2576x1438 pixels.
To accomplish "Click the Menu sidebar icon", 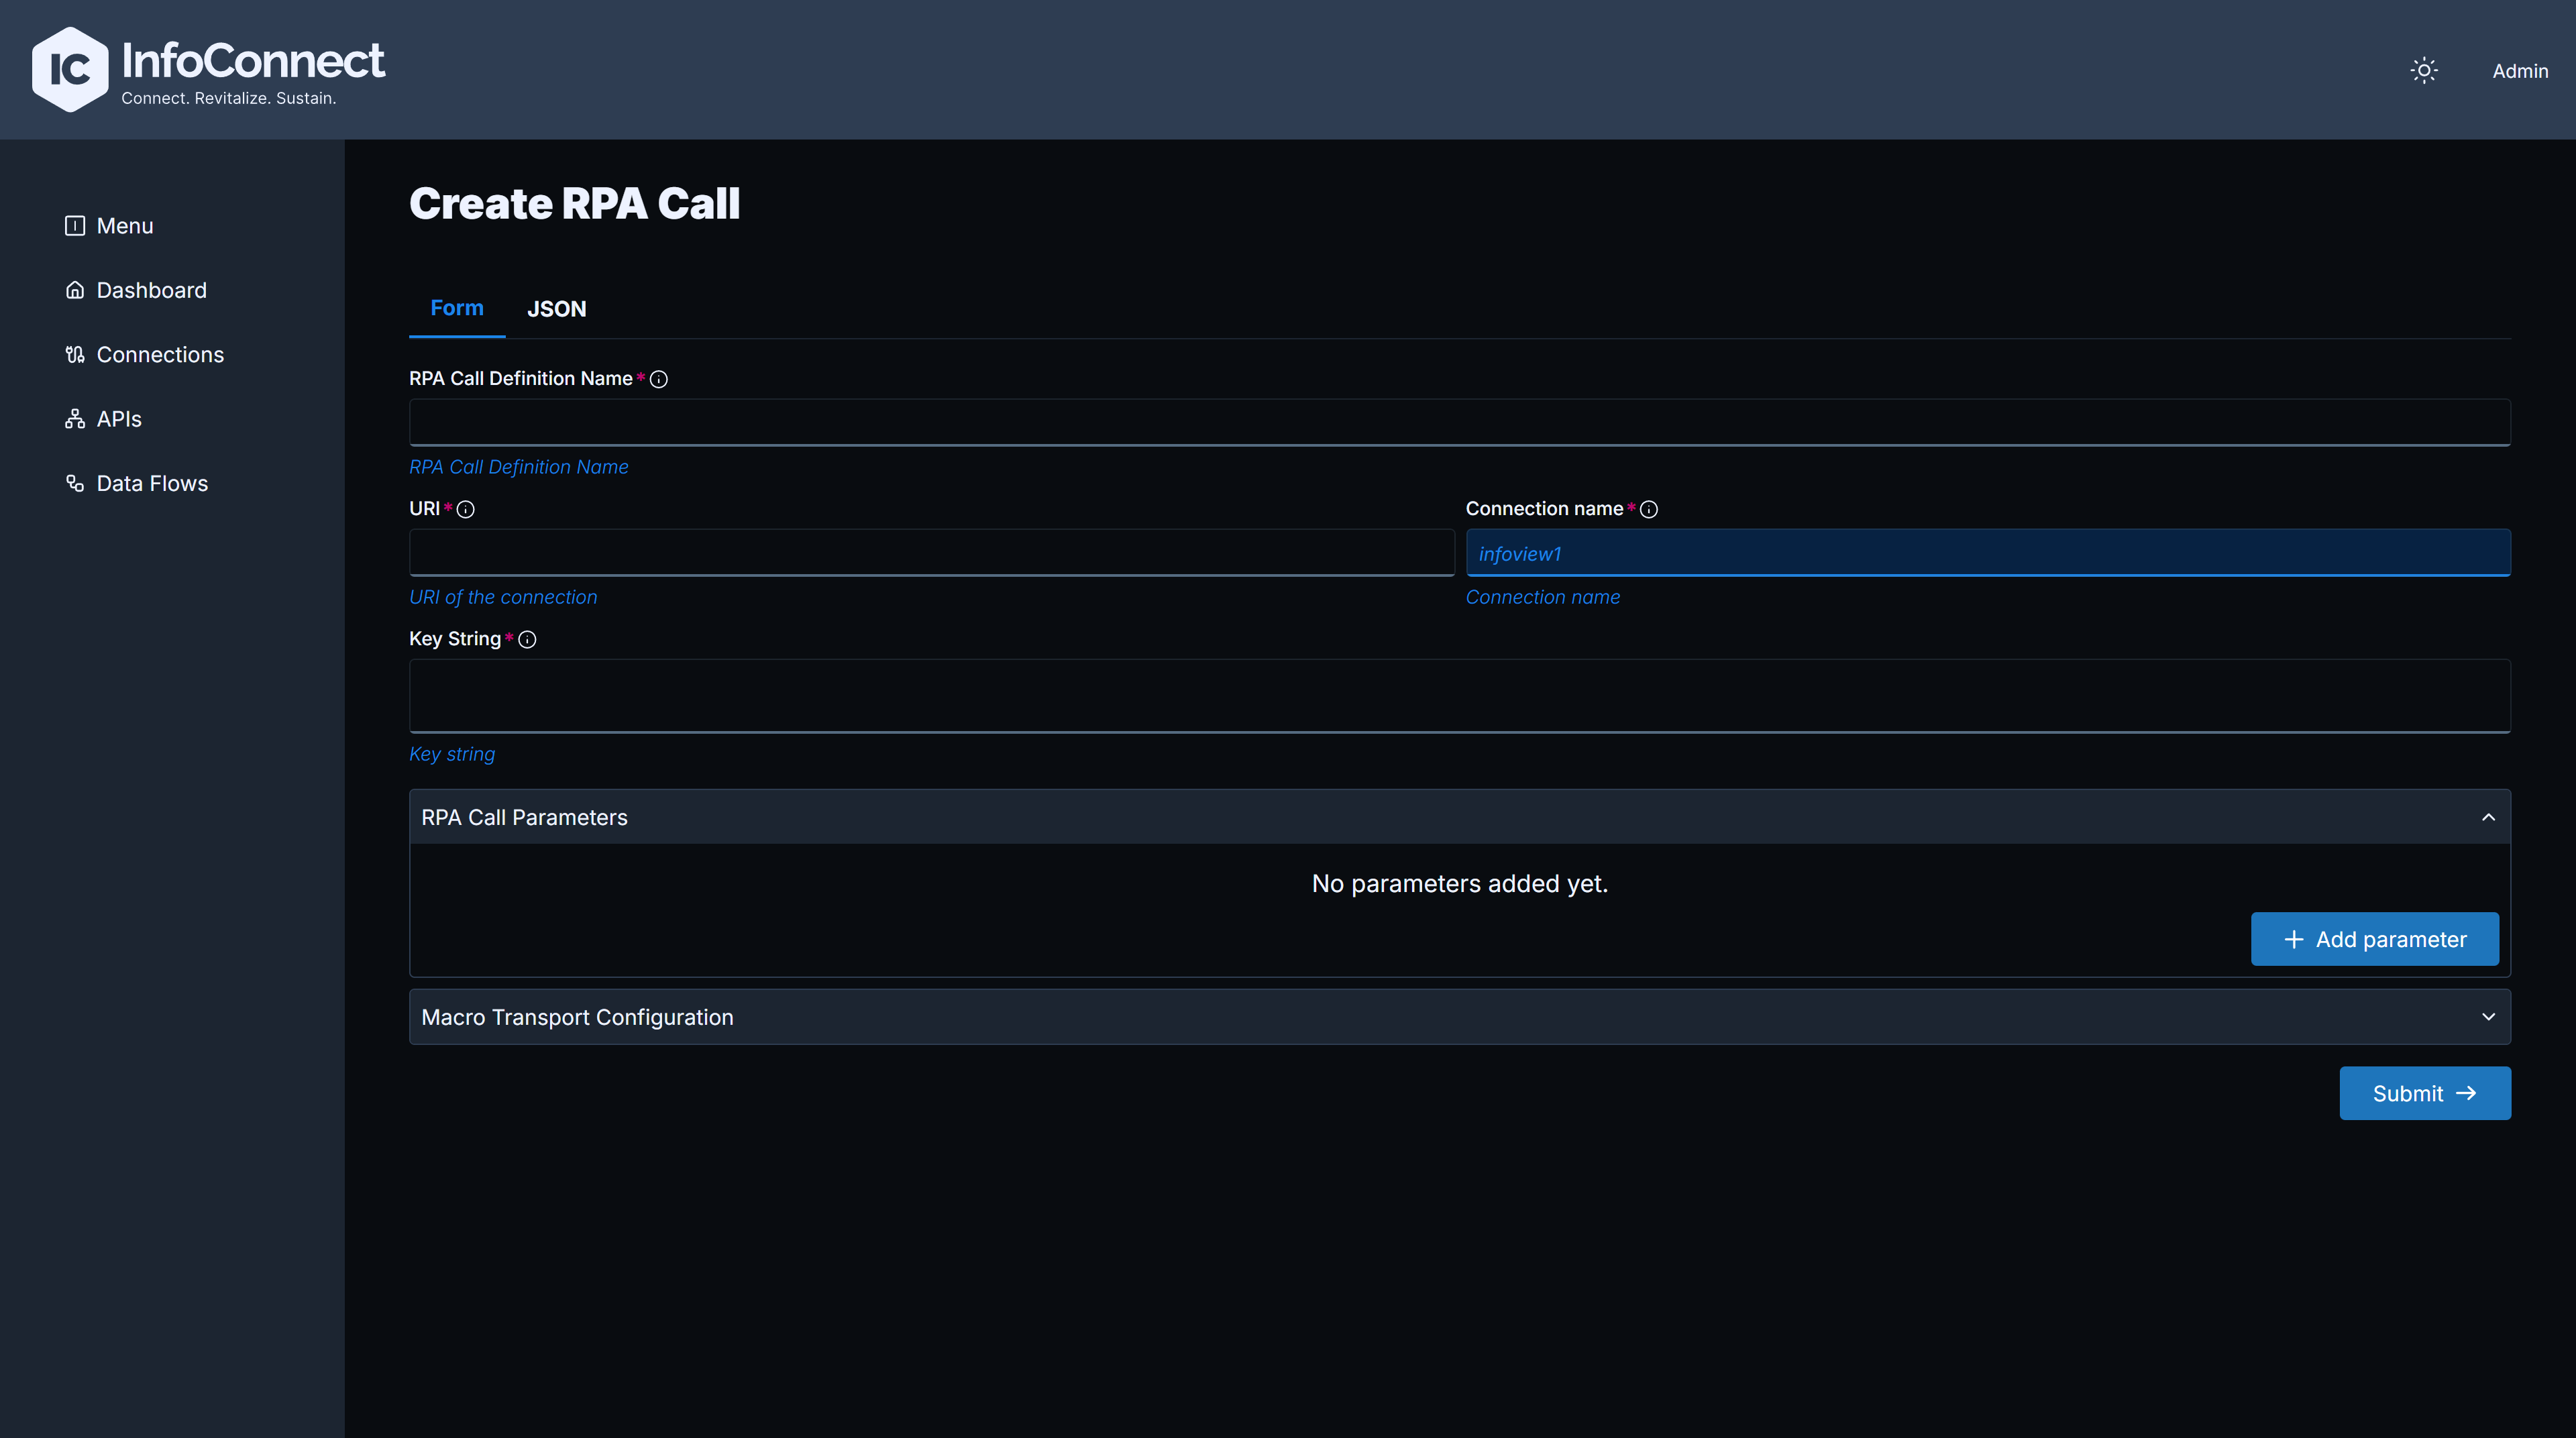I will 75,226.
